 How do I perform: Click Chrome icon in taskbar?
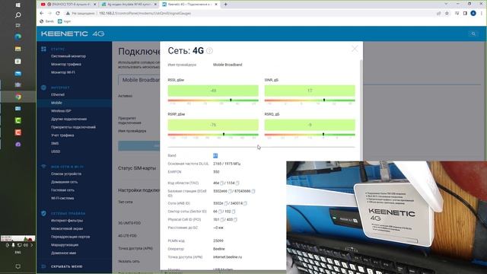click(x=18, y=97)
